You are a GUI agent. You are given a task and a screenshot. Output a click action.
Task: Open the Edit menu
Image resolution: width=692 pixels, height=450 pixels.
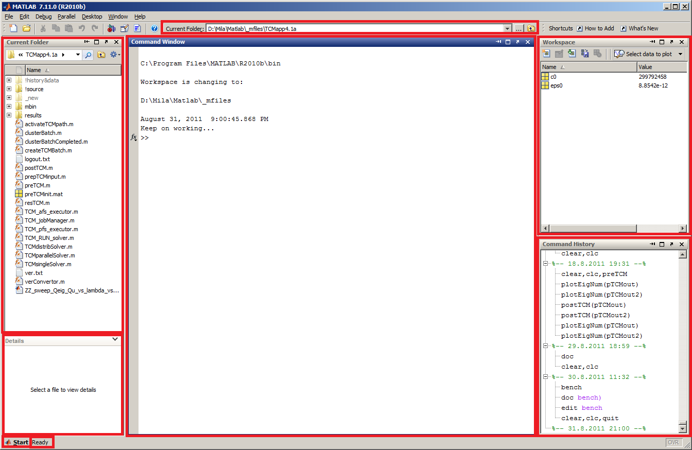coord(24,16)
